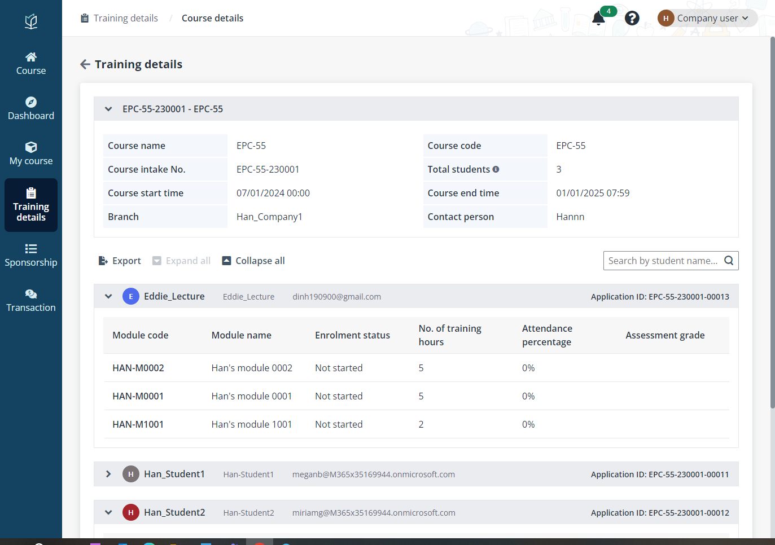Click the Total students info icon
This screenshot has height=545, width=775.
coord(496,169)
